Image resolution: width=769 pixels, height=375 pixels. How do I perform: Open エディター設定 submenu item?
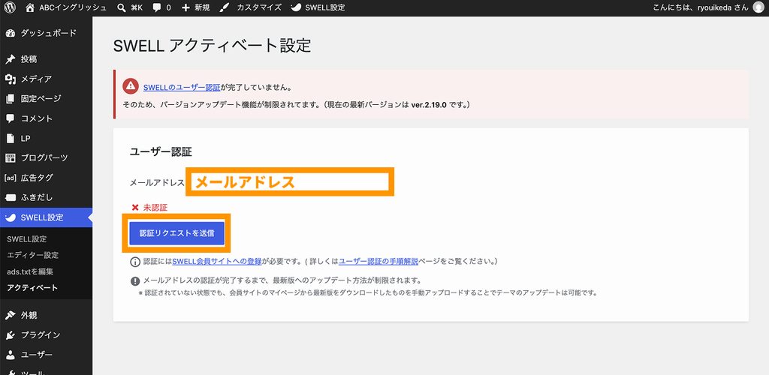pyautogui.click(x=33, y=255)
